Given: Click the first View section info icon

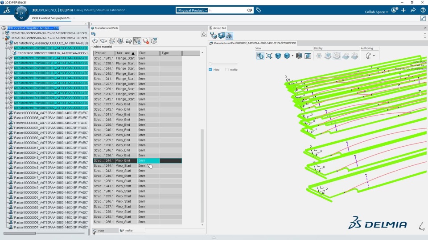Looking at the screenshot, I should click(260, 56).
